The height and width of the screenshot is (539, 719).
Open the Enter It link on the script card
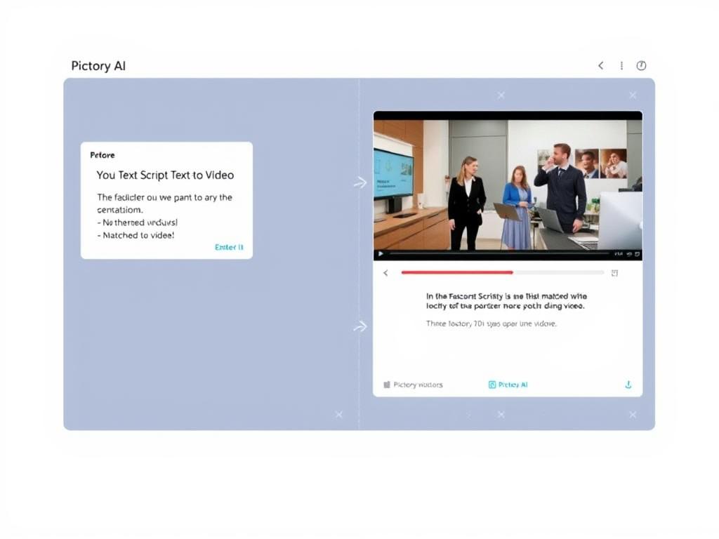[229, 247]
